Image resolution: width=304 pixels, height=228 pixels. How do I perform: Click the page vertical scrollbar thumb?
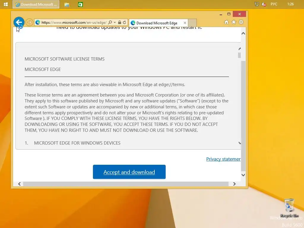pos(243,115)
